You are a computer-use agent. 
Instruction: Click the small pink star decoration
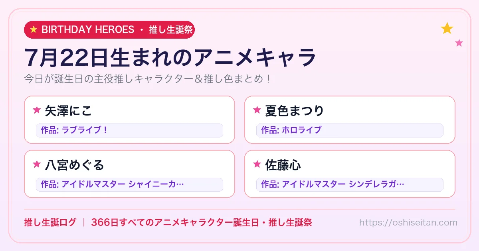tap(459, 43)
